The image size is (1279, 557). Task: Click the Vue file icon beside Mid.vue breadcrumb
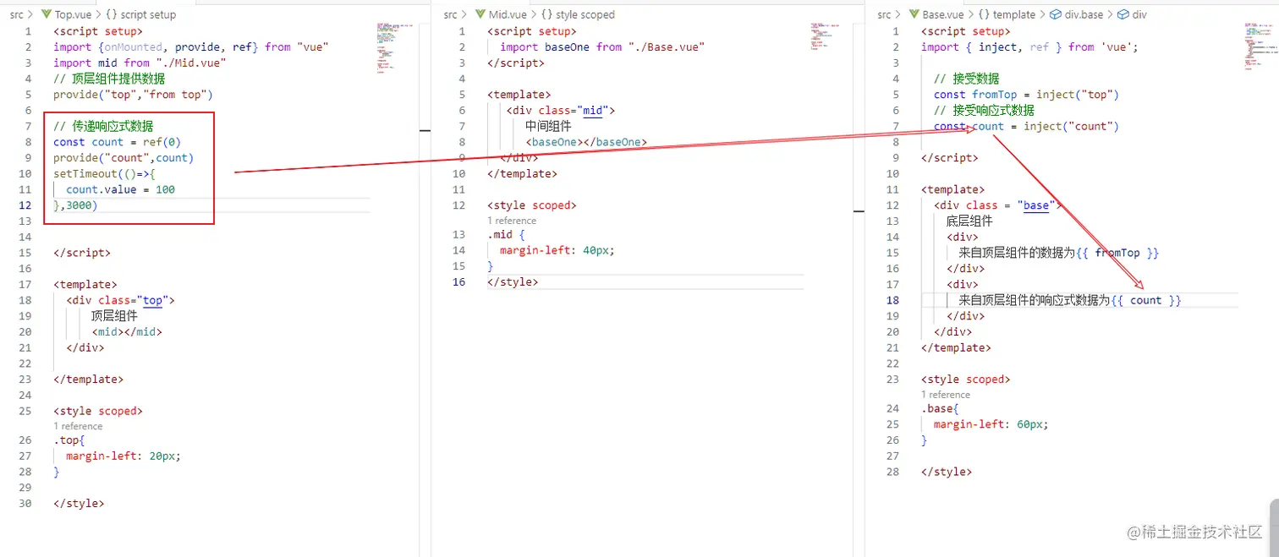pos(480,14)
